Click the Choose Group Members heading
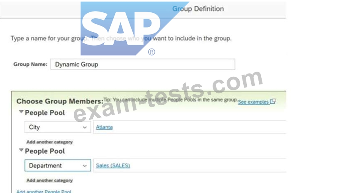 click(x=60, y=101)
